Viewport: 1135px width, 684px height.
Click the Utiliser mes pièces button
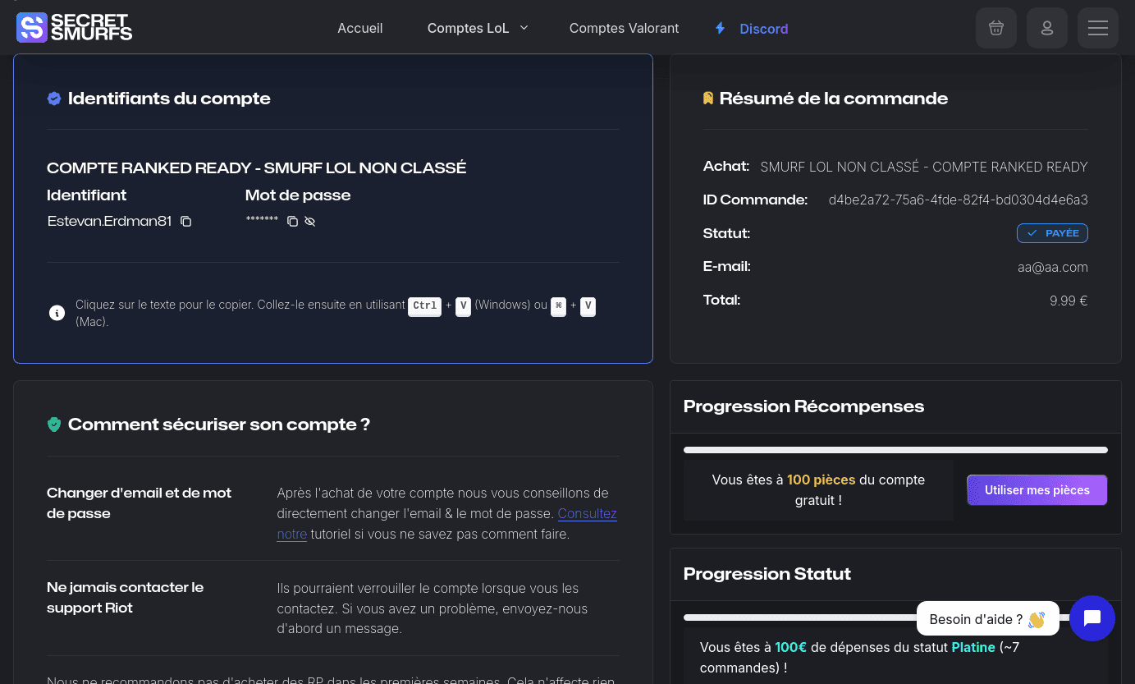point(1037,489)
